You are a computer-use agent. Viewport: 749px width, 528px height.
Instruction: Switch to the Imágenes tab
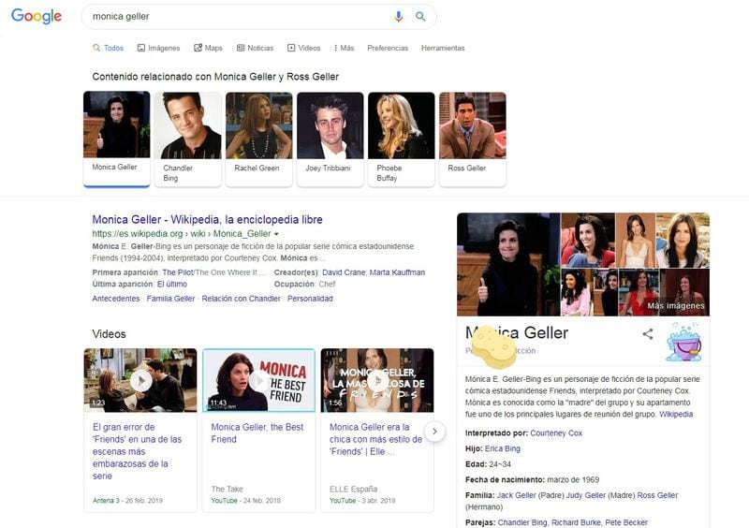coord(158,48)
